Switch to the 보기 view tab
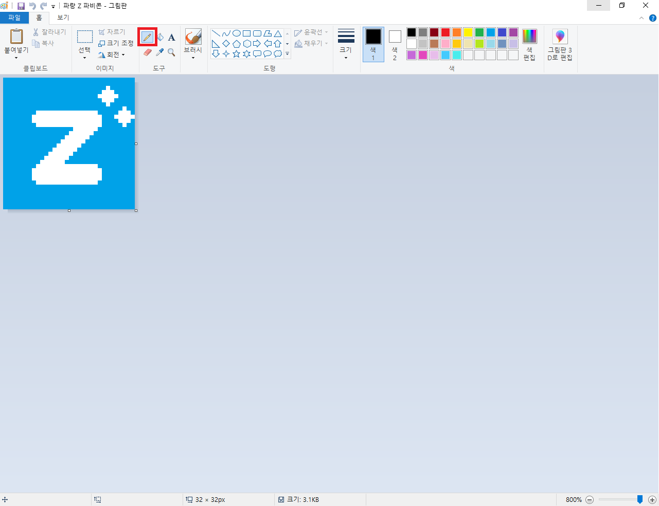This screenshot has width=659, height=506. click(x=63, y=17)
